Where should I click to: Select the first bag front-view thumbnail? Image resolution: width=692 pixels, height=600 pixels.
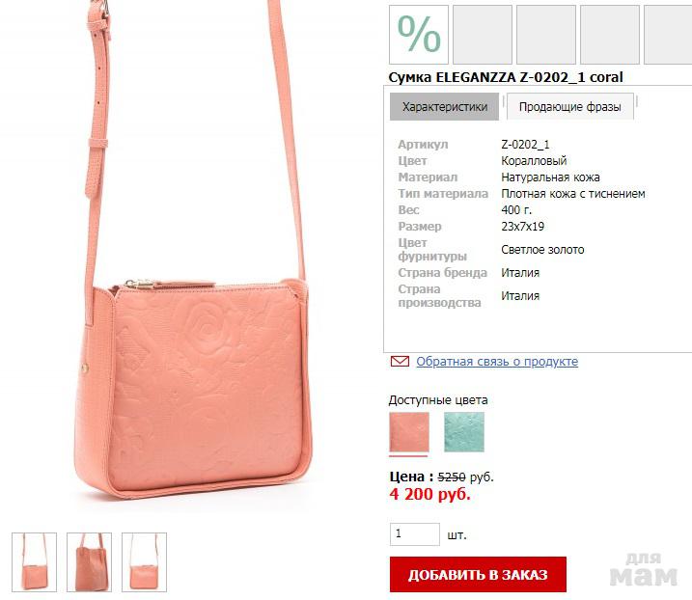tap(35, 562)
